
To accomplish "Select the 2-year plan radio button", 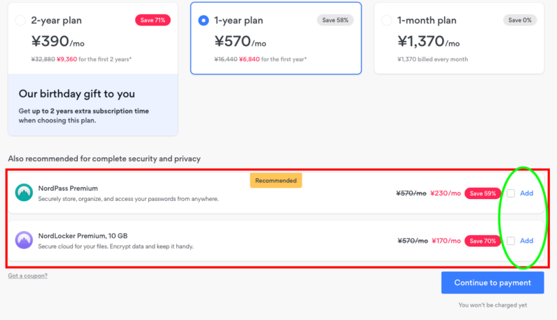I will click(x=20, y=20).
